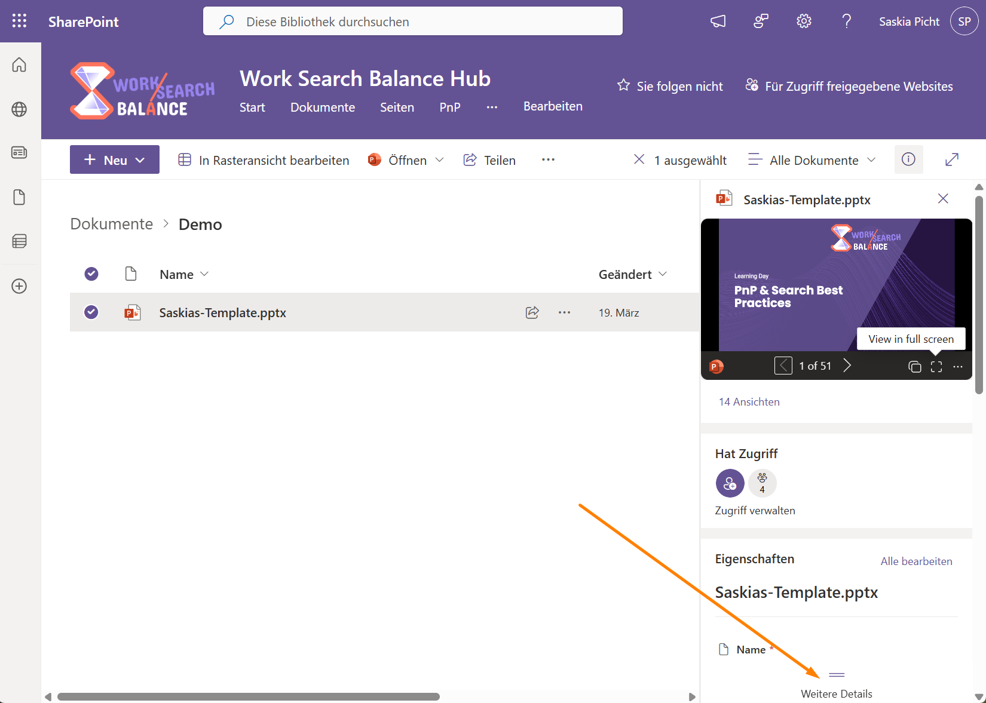Go to previous slide in preview
Screen dimensions: 986x703
click(x=783, y=366)
